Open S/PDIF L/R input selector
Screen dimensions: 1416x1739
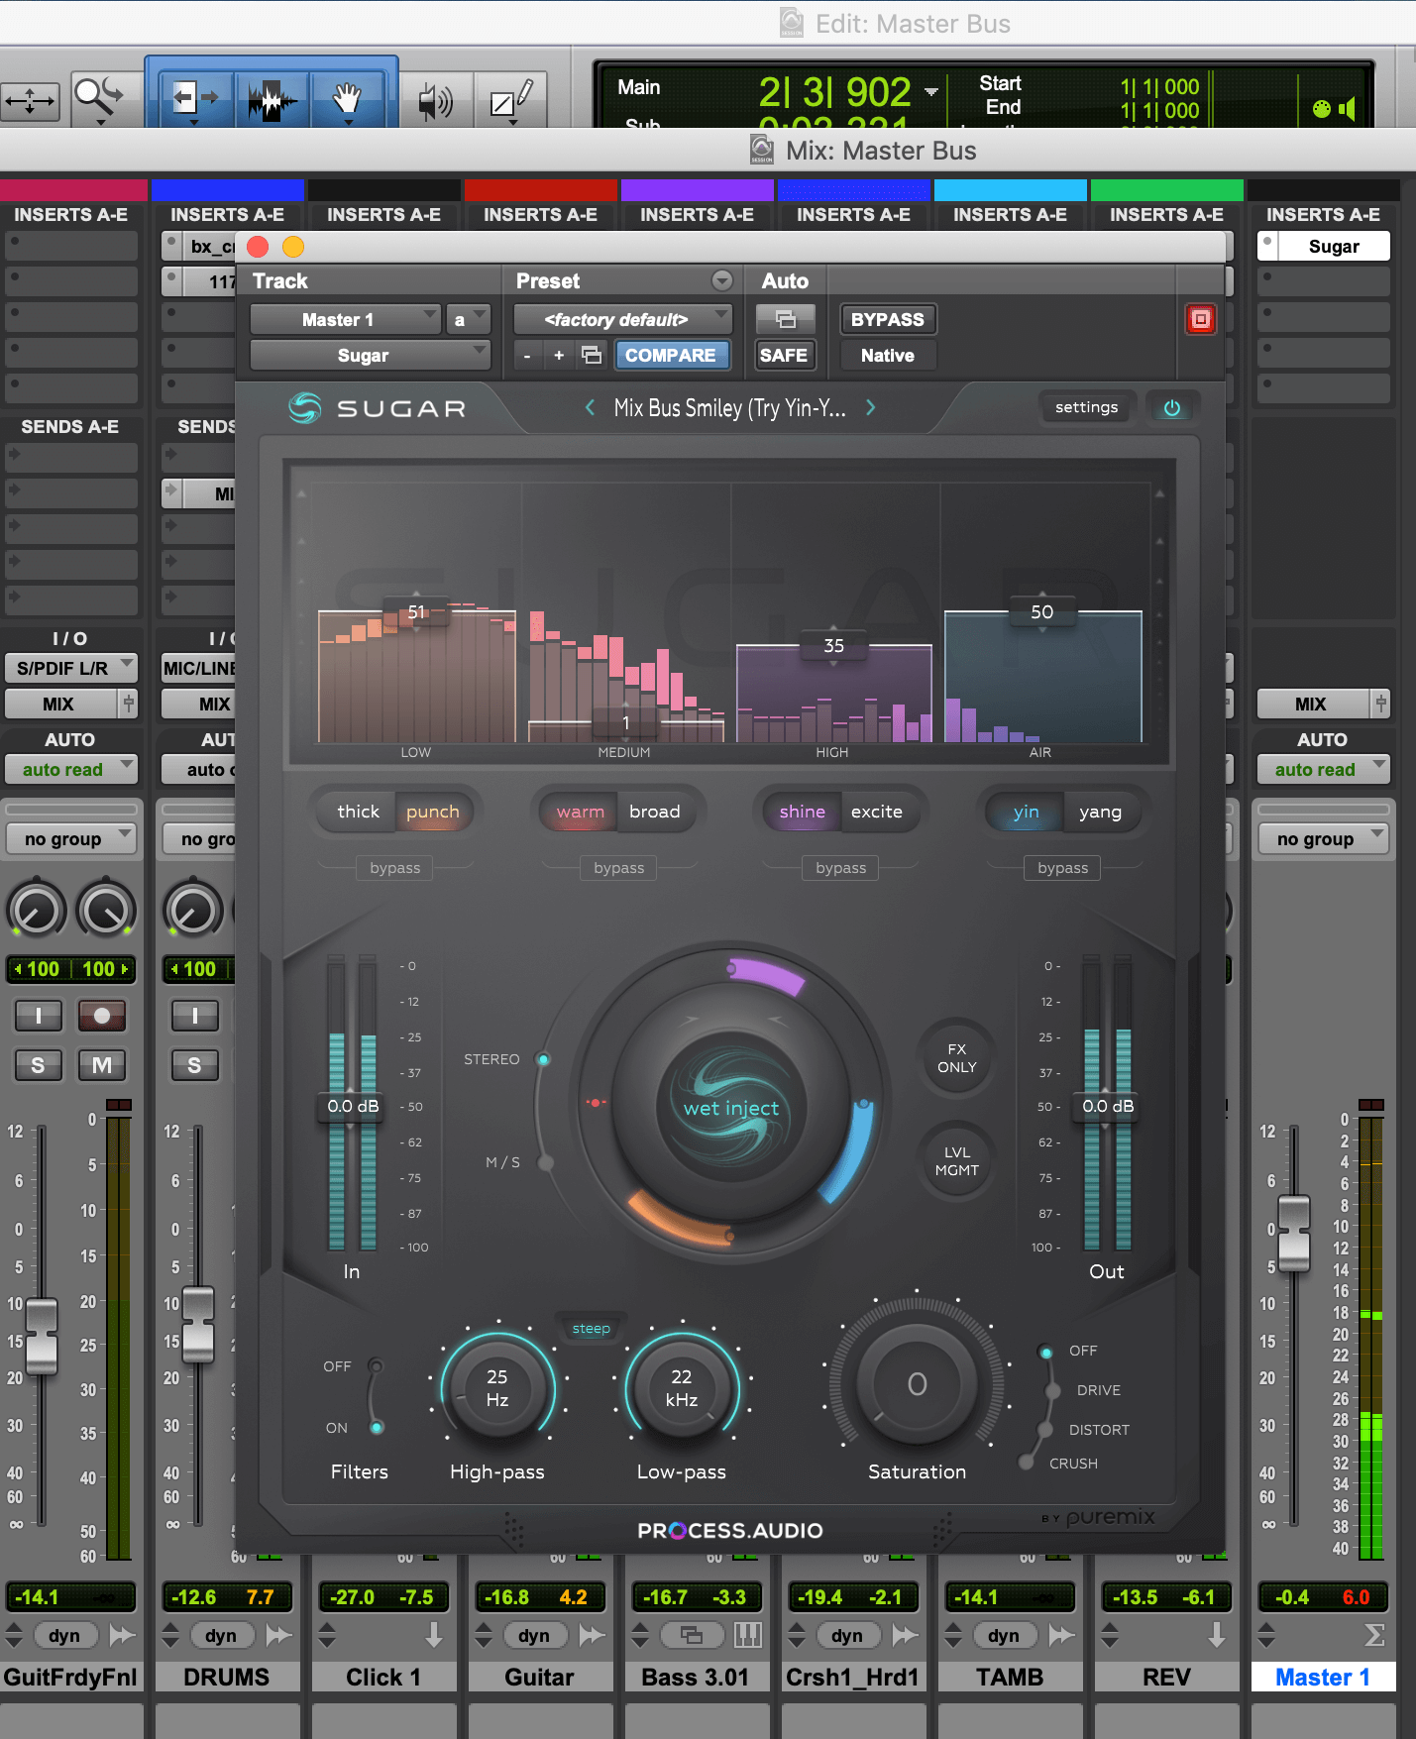pyautogui.click(x=70, y=668)
